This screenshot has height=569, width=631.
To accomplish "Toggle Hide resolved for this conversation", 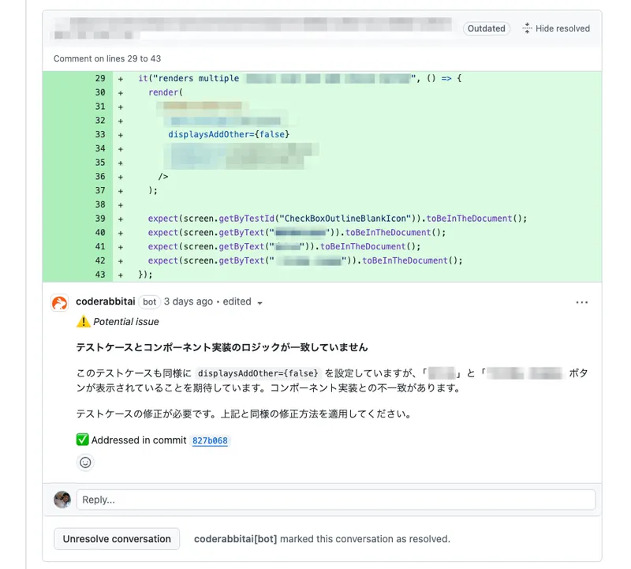I will pos(556,28).
